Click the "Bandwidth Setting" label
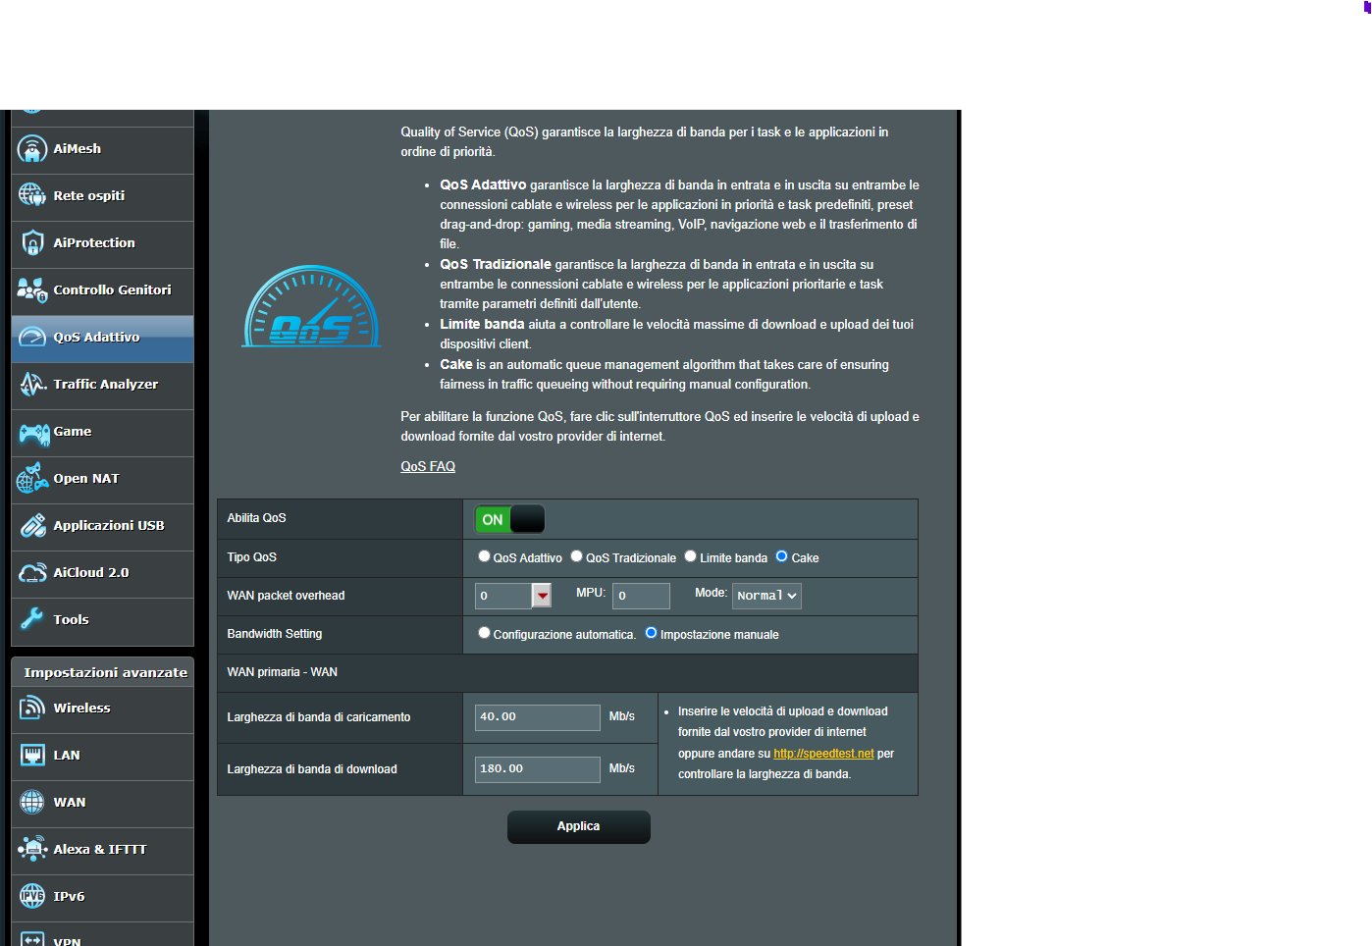1372x946 pixels. point(275,634)
